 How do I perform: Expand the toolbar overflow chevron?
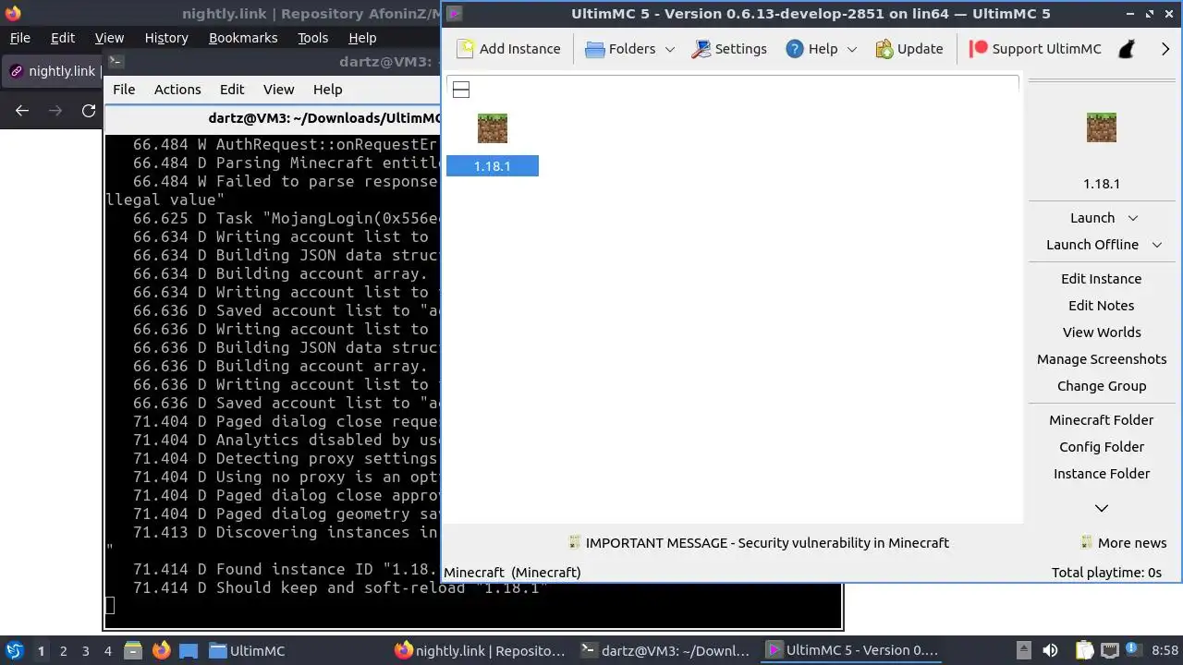click(x=1165, y=49)
